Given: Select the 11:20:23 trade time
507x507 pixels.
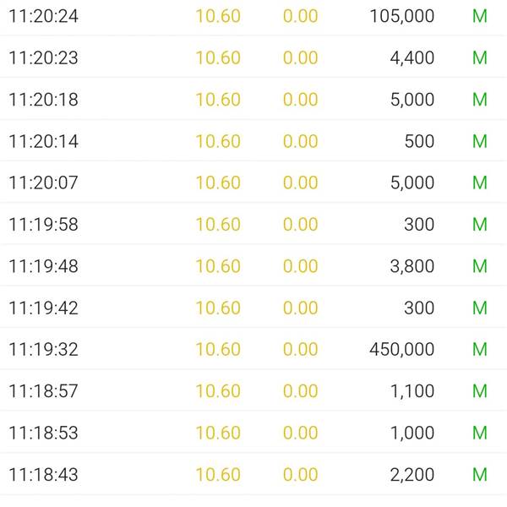Looking at the screenshot, I should (x=43, y=57).
